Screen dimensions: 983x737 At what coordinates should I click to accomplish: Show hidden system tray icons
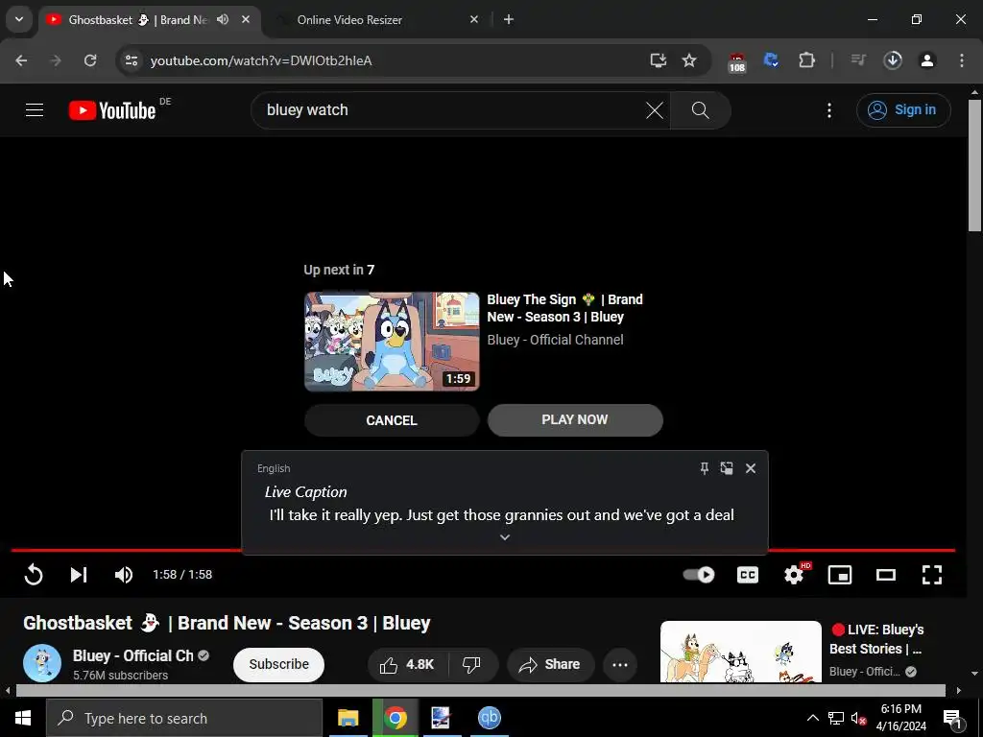coord(812,718)
